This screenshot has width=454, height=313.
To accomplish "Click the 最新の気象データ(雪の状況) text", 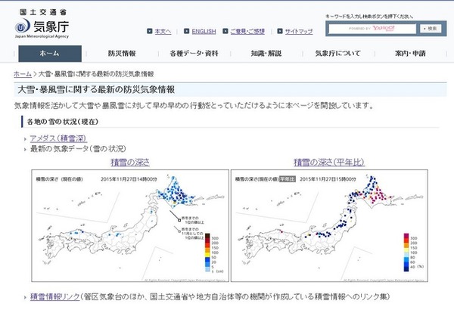I will click(78, 149).
